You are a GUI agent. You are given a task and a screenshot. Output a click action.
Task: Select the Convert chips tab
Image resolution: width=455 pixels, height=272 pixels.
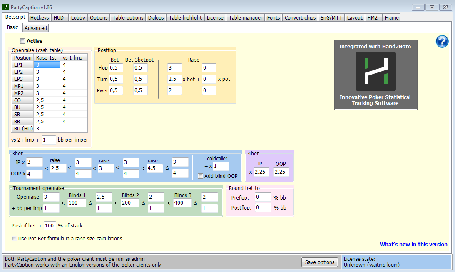click(300, 18)
